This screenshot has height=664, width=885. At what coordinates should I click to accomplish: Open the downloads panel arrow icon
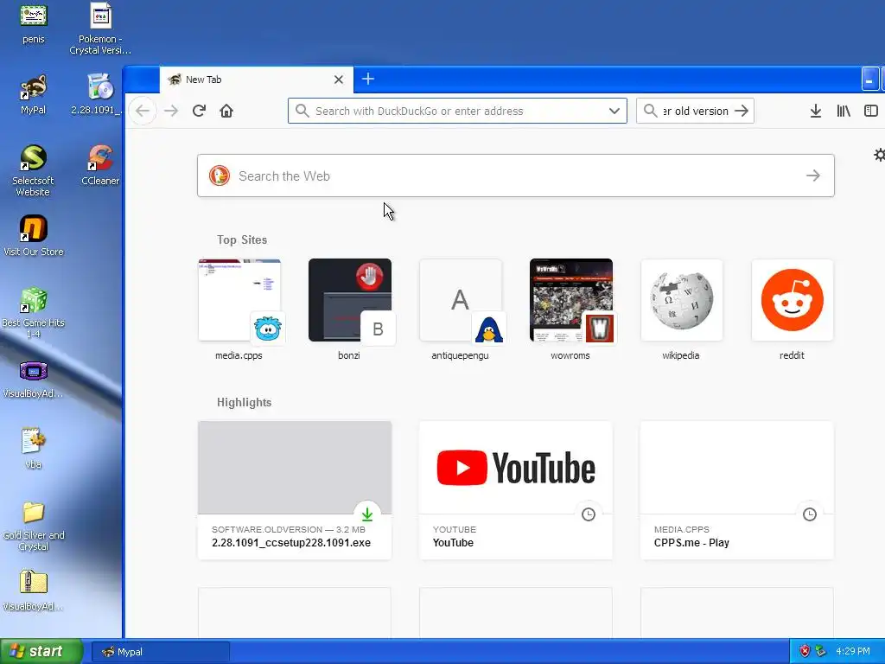[x=816, y=111]
